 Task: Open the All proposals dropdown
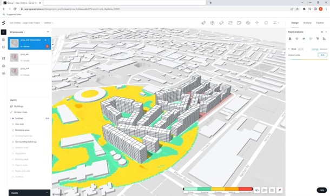point(17,32)
